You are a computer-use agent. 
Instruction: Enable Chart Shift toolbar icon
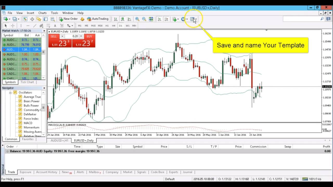(x=166, y=19)
